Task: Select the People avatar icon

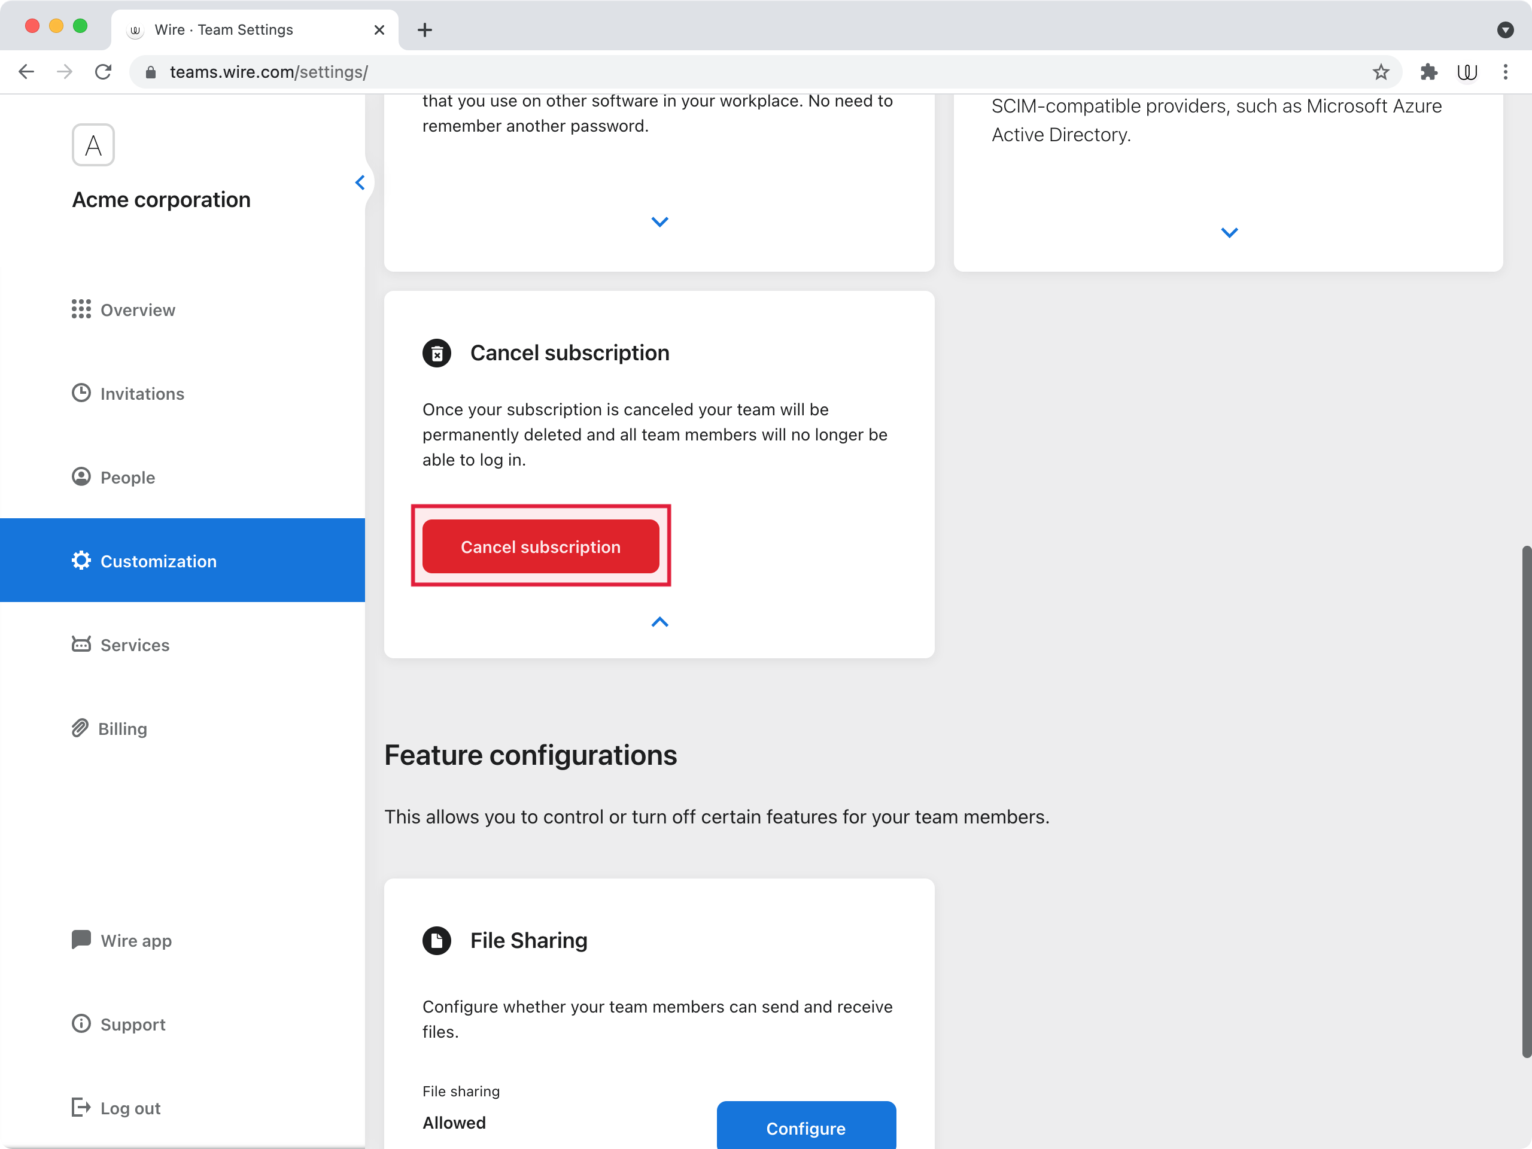Action: [x=81, y=476]
